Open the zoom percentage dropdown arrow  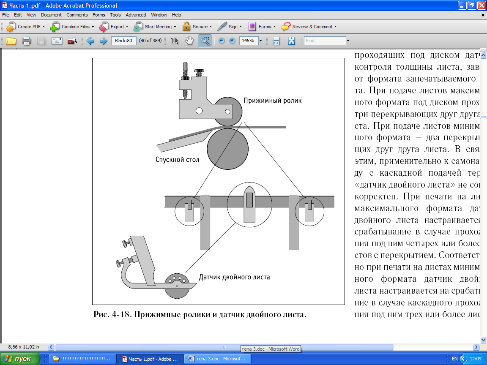click(x=260, y=41)
